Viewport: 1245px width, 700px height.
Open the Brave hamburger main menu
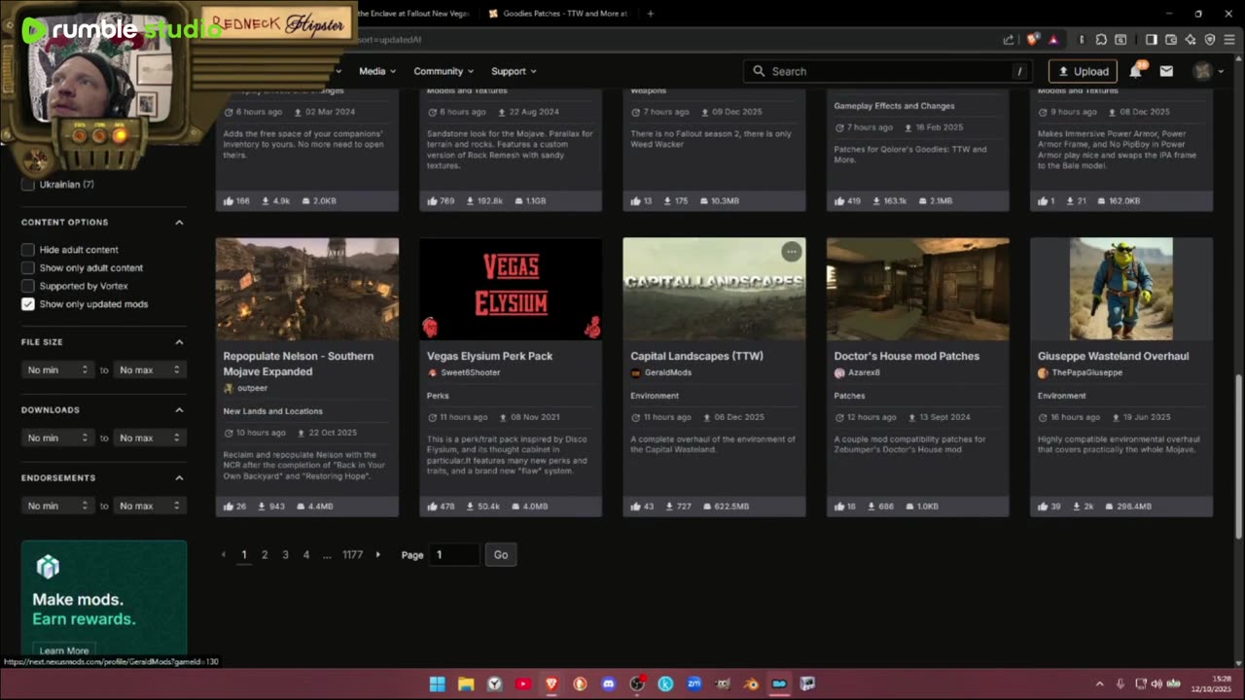click(1229, 40)
